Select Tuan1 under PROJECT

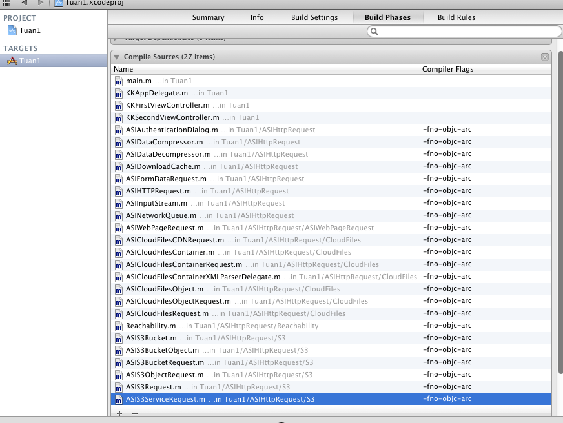tap(30, 30)
